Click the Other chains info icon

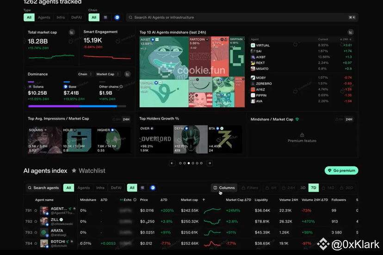(x=121, y=87)
